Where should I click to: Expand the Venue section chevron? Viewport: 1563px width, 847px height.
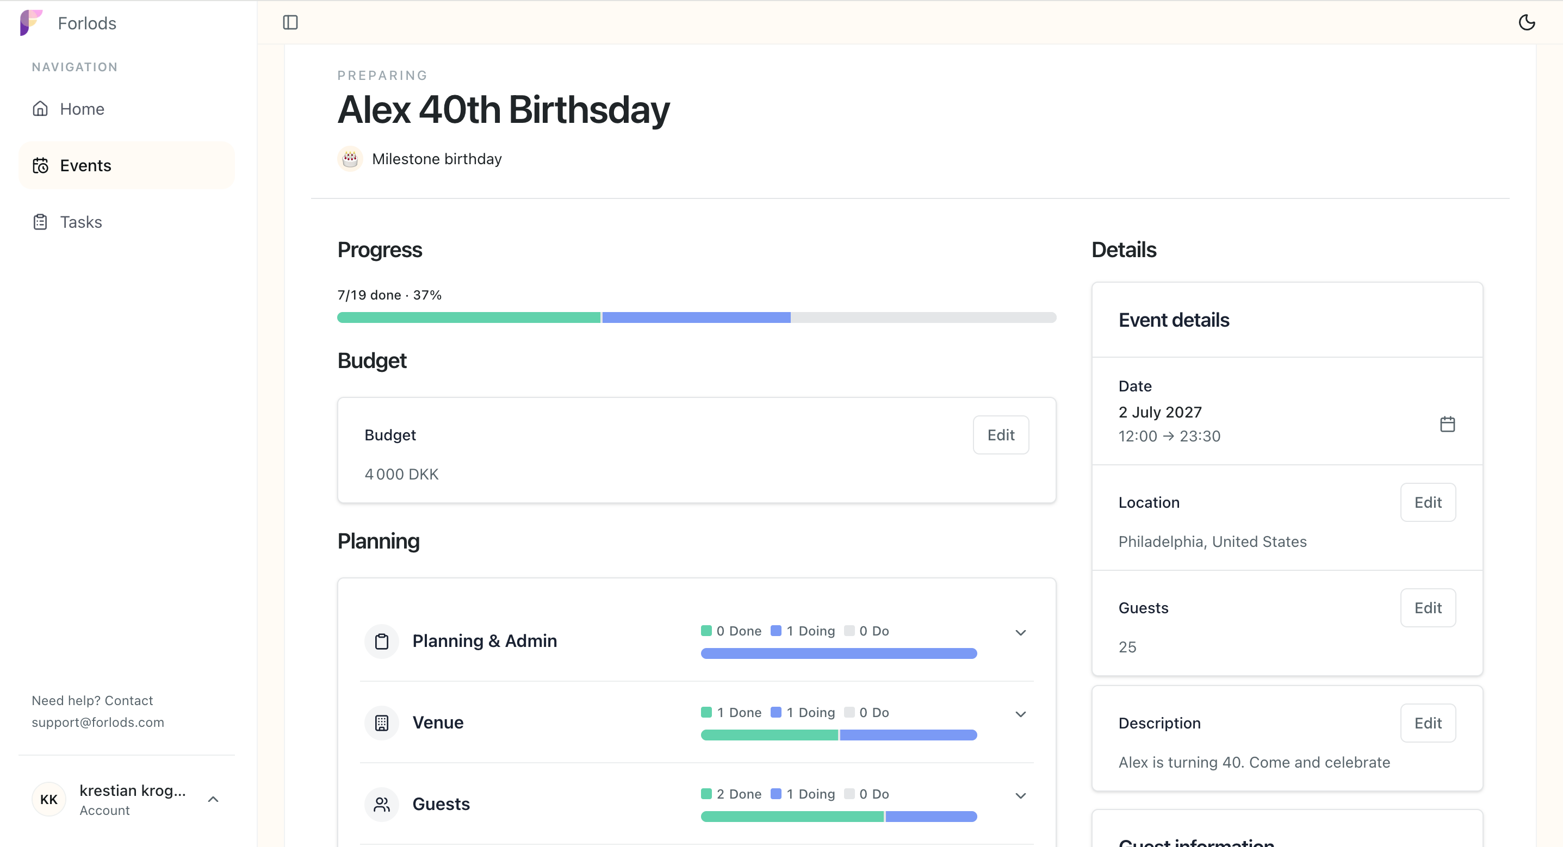[1021, 714]
